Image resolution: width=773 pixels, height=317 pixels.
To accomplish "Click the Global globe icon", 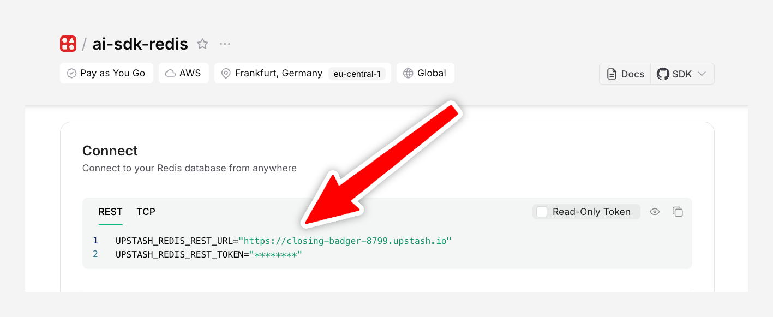I will (408, 73).
